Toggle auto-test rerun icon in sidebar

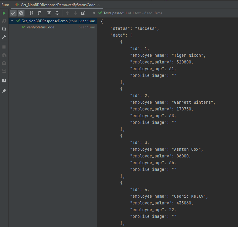[4, 29]
